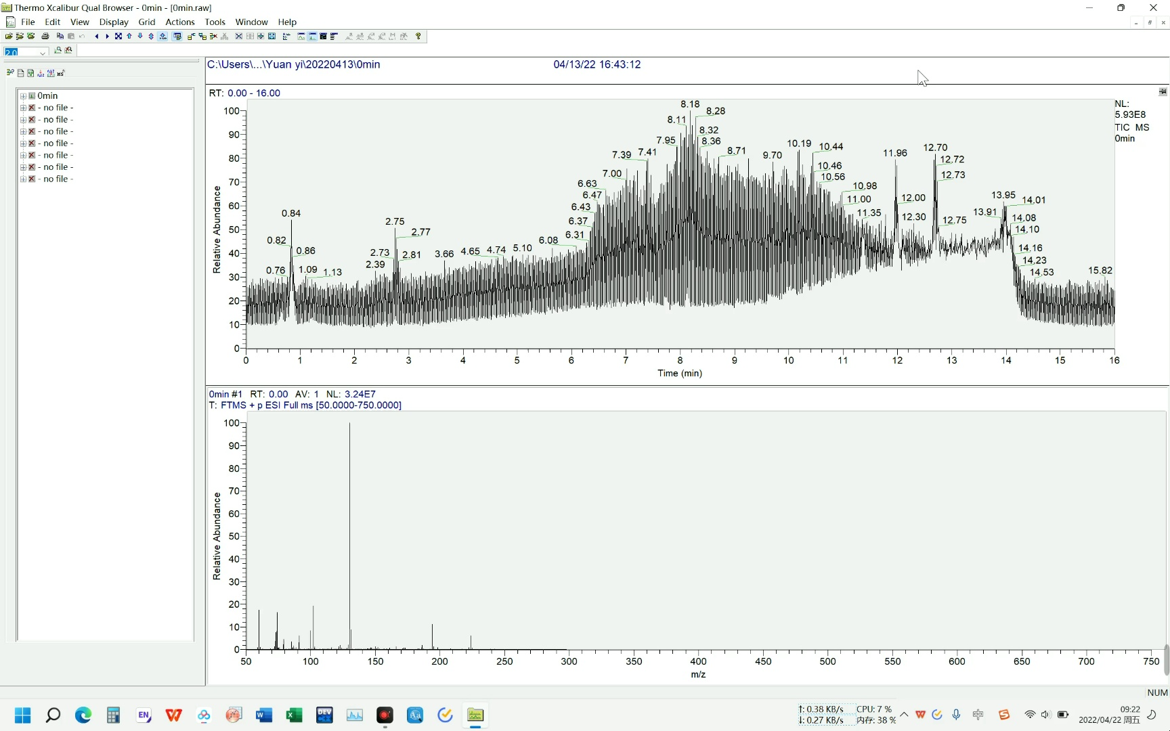Viewport: 1170px width, 731px height.
Task: Open the Window menu
Action: [x=251, y=22]
